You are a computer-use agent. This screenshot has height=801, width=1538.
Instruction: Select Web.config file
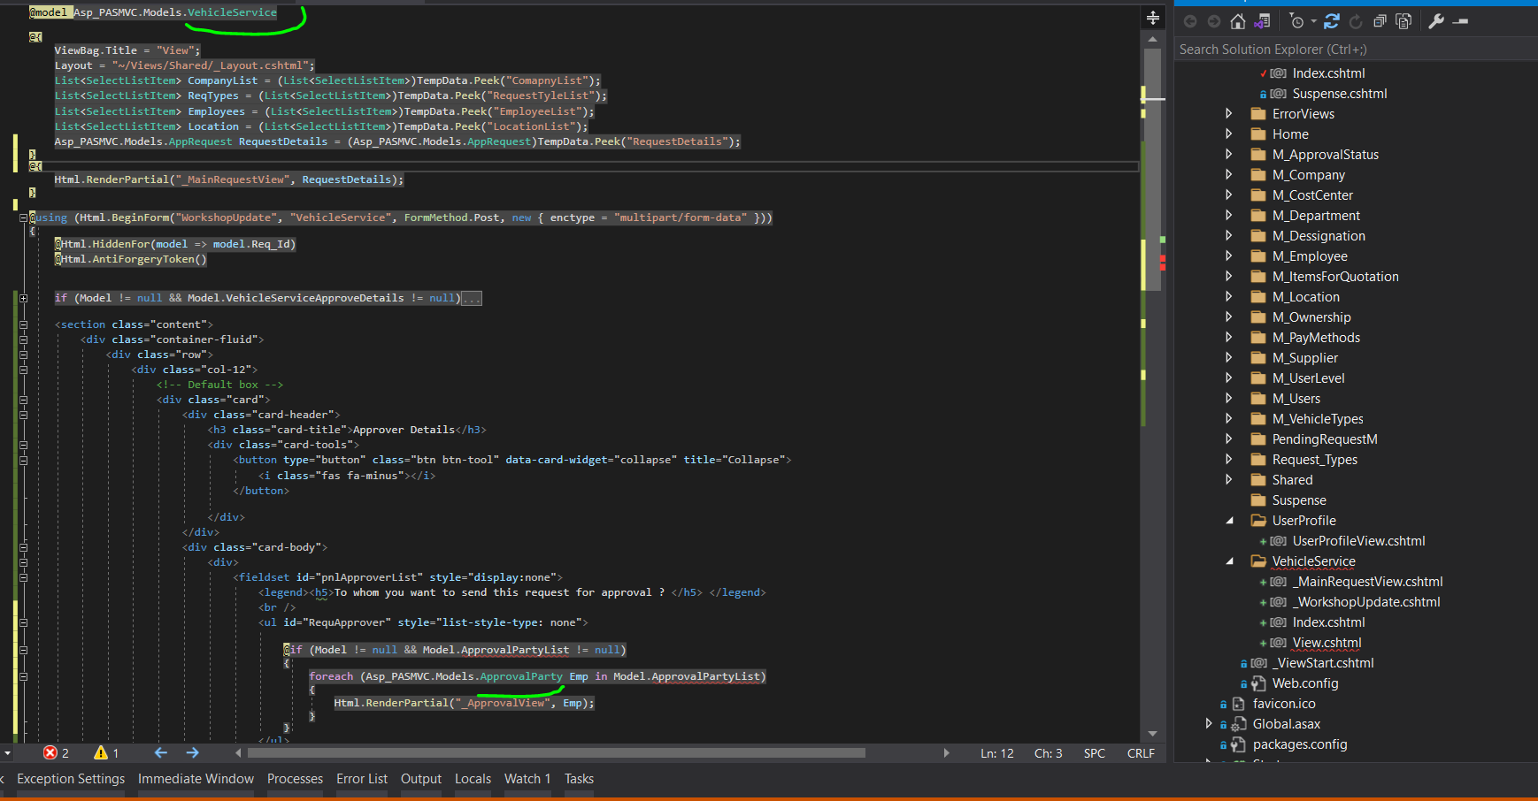pos(1305,683)
